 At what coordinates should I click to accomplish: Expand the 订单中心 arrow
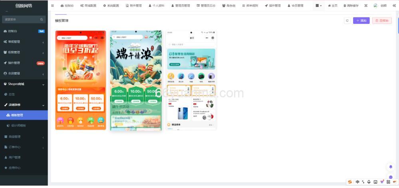[43, 147]
